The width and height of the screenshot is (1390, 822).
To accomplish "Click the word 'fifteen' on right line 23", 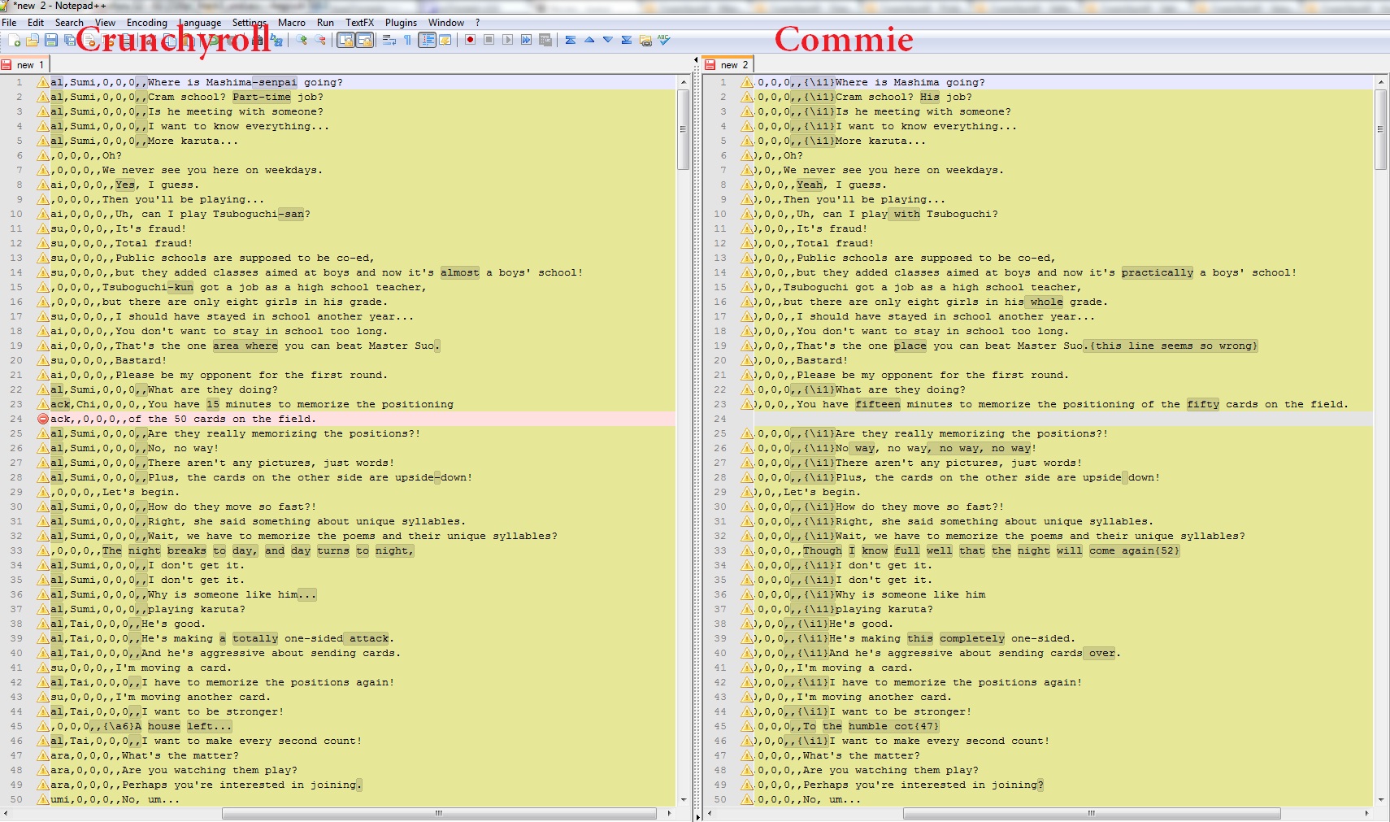I will [x=878, y=404].
